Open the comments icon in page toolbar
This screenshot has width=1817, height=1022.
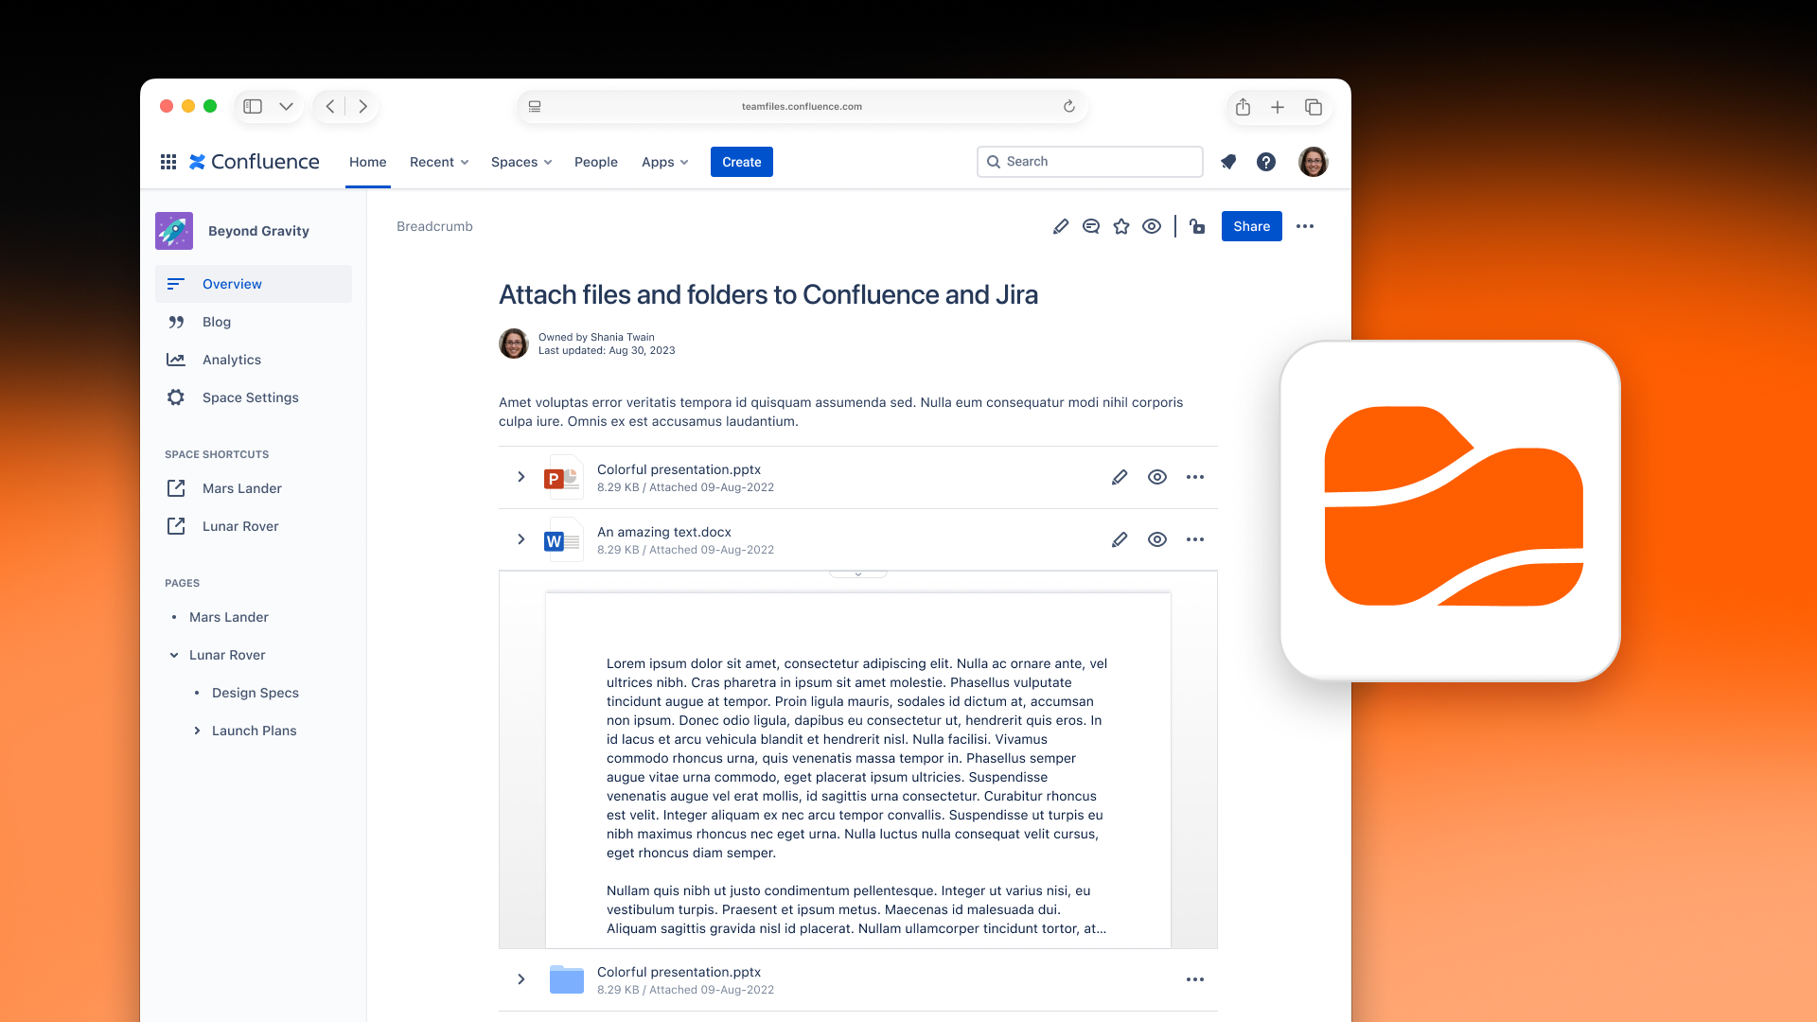[x=1091, y=226]
